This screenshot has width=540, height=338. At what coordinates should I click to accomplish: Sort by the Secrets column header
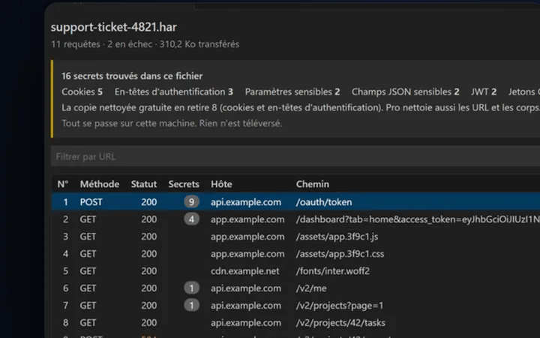[184, 184]
